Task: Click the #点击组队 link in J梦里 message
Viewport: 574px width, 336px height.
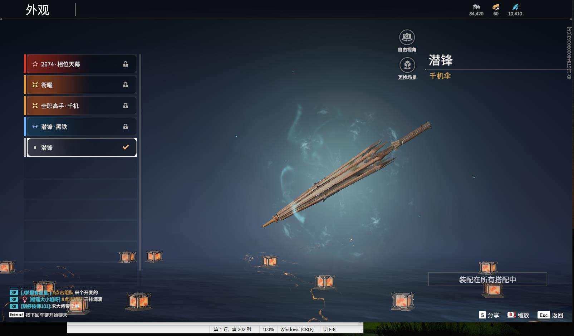Action: coord(63,293)
